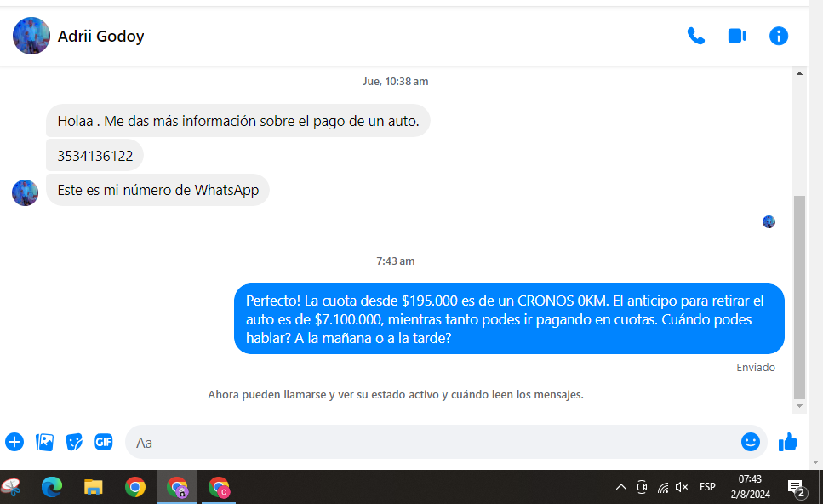
Task: Click sender avatar beside WhatsApp message
Action: click(26, 192)
